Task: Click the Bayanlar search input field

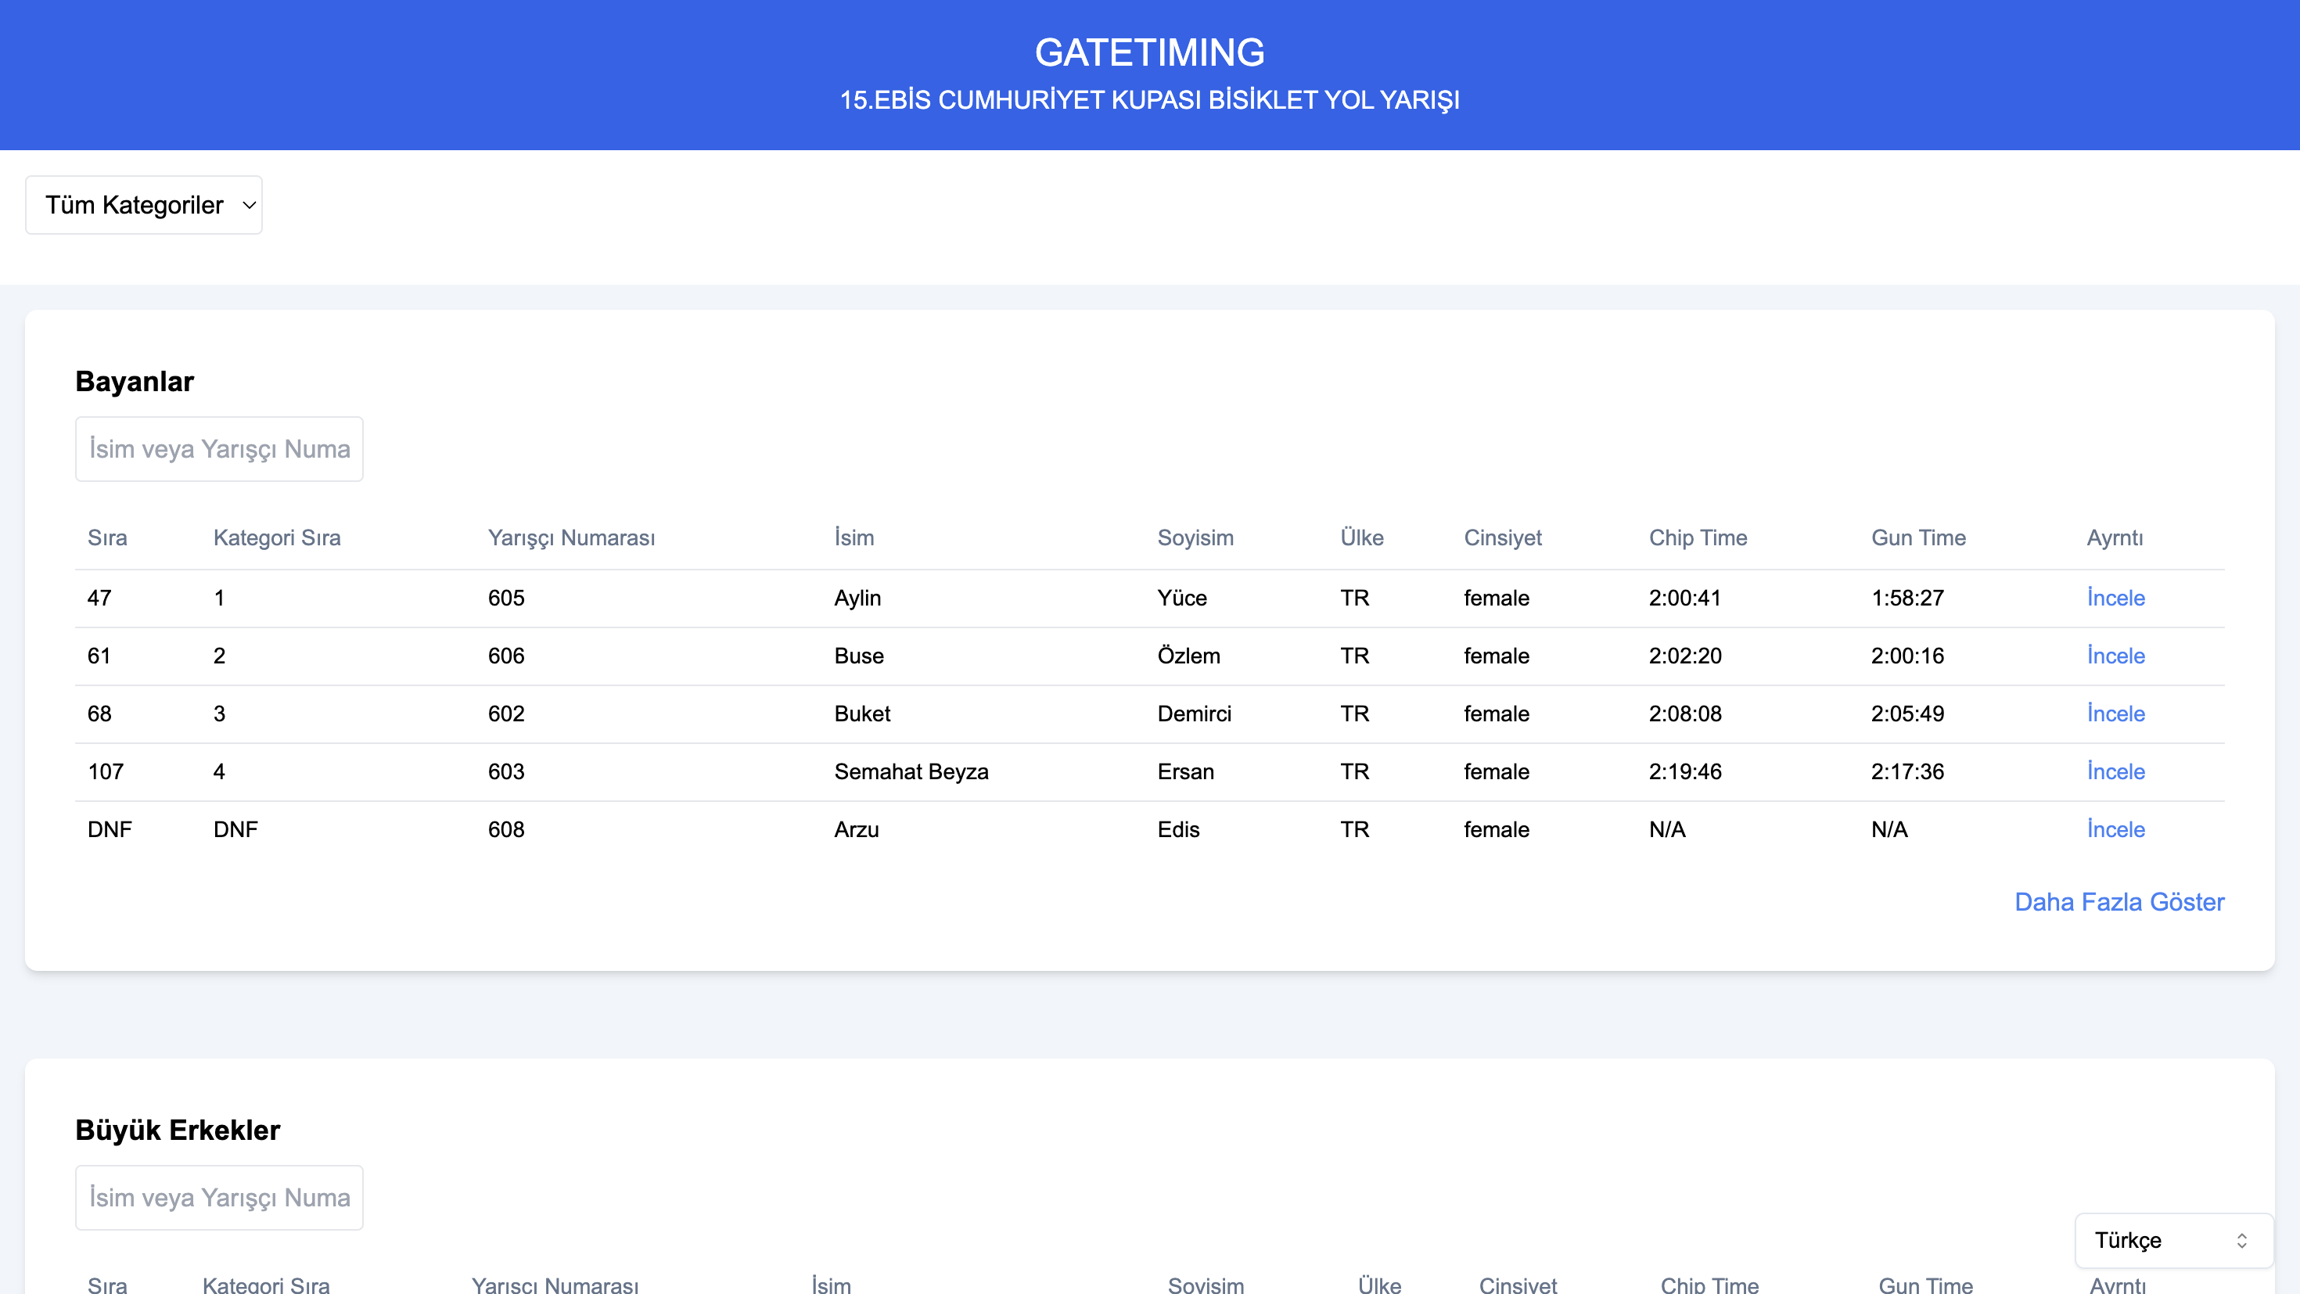Action: click(219, 448)
